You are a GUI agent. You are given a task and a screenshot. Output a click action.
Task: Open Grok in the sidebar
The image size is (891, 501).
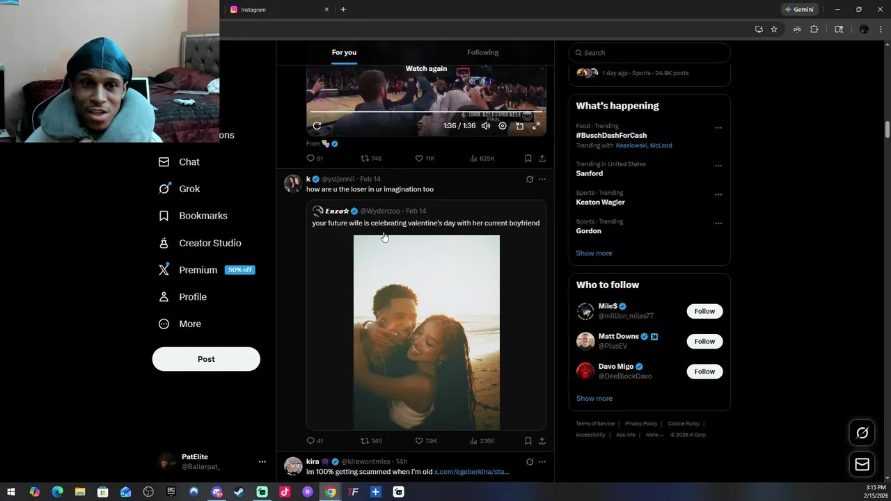pos(179,189)
